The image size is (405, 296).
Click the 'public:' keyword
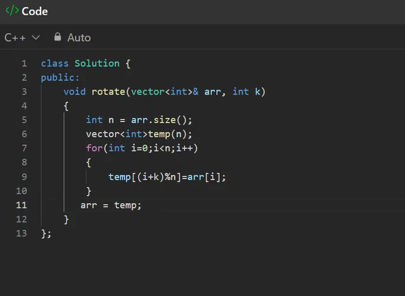(x=60, y=77)
